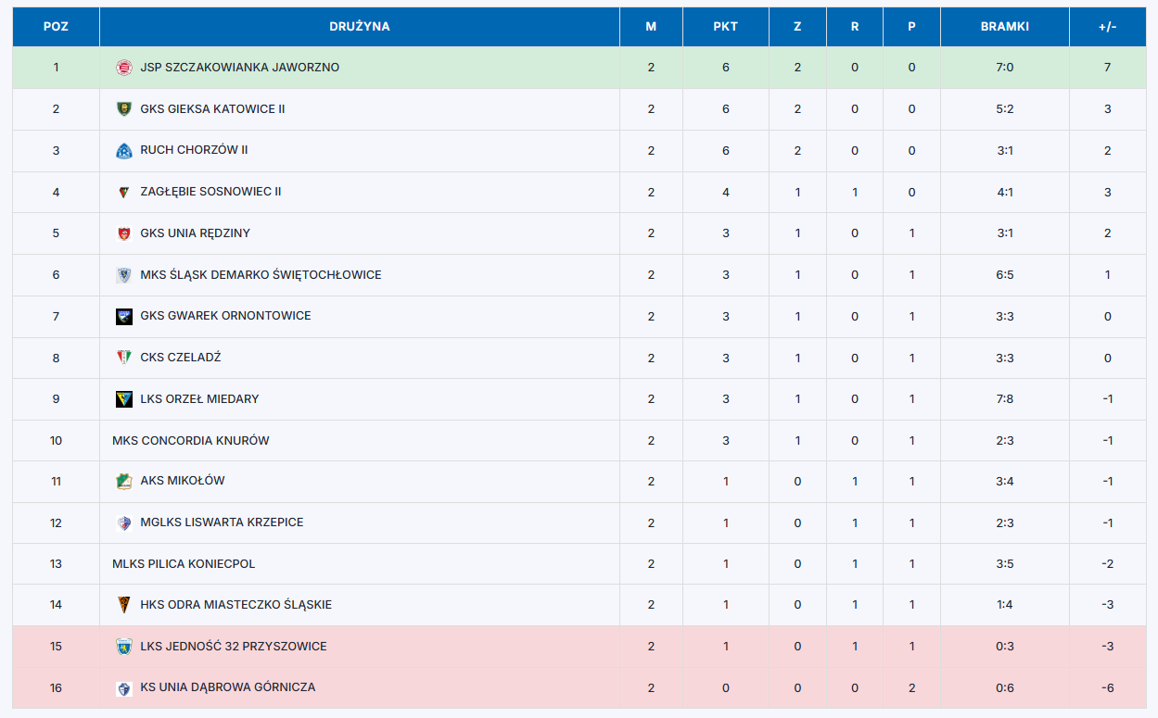Open the MKS Concordia Knurów team link
The height and width of the screenshot is (718, 1158).
[191, 440]
